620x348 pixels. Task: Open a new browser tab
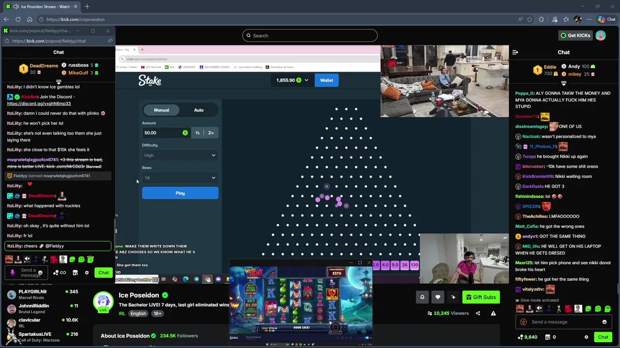[x=87, y=6]
